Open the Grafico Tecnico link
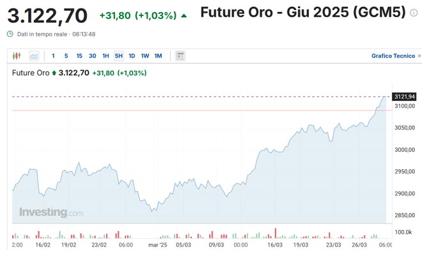Viewport: 422px width, 256px height. tap(393, 56)
